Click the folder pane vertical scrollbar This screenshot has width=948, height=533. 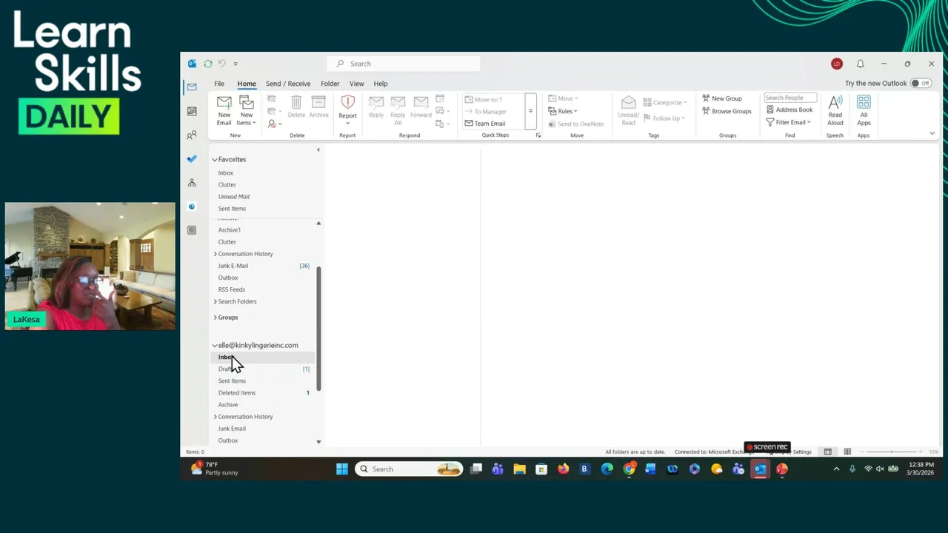tap(319, 329)
